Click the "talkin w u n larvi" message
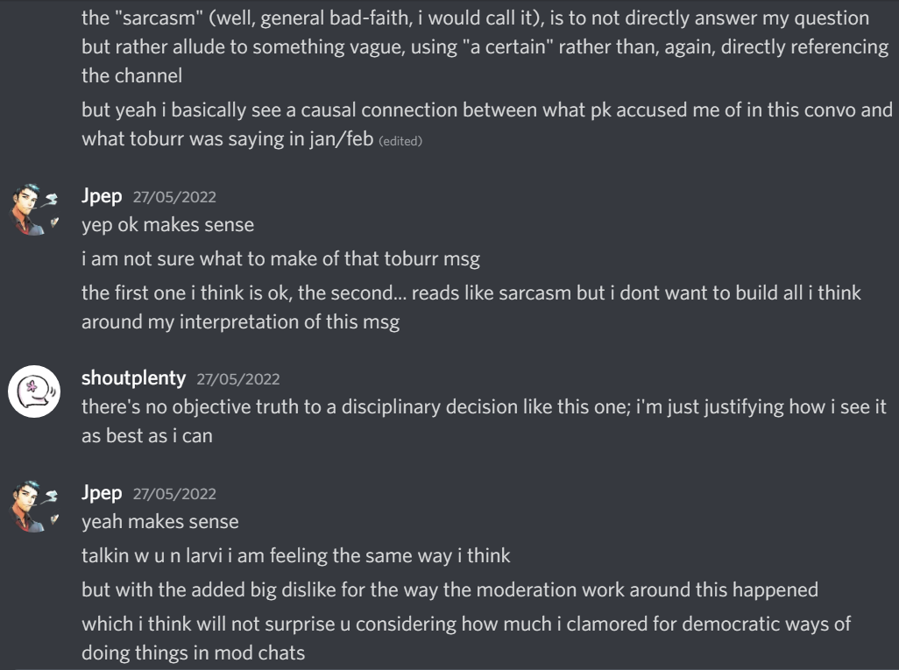Image resolution: width=899 pixels, height=670 pixels. point(295,556)
